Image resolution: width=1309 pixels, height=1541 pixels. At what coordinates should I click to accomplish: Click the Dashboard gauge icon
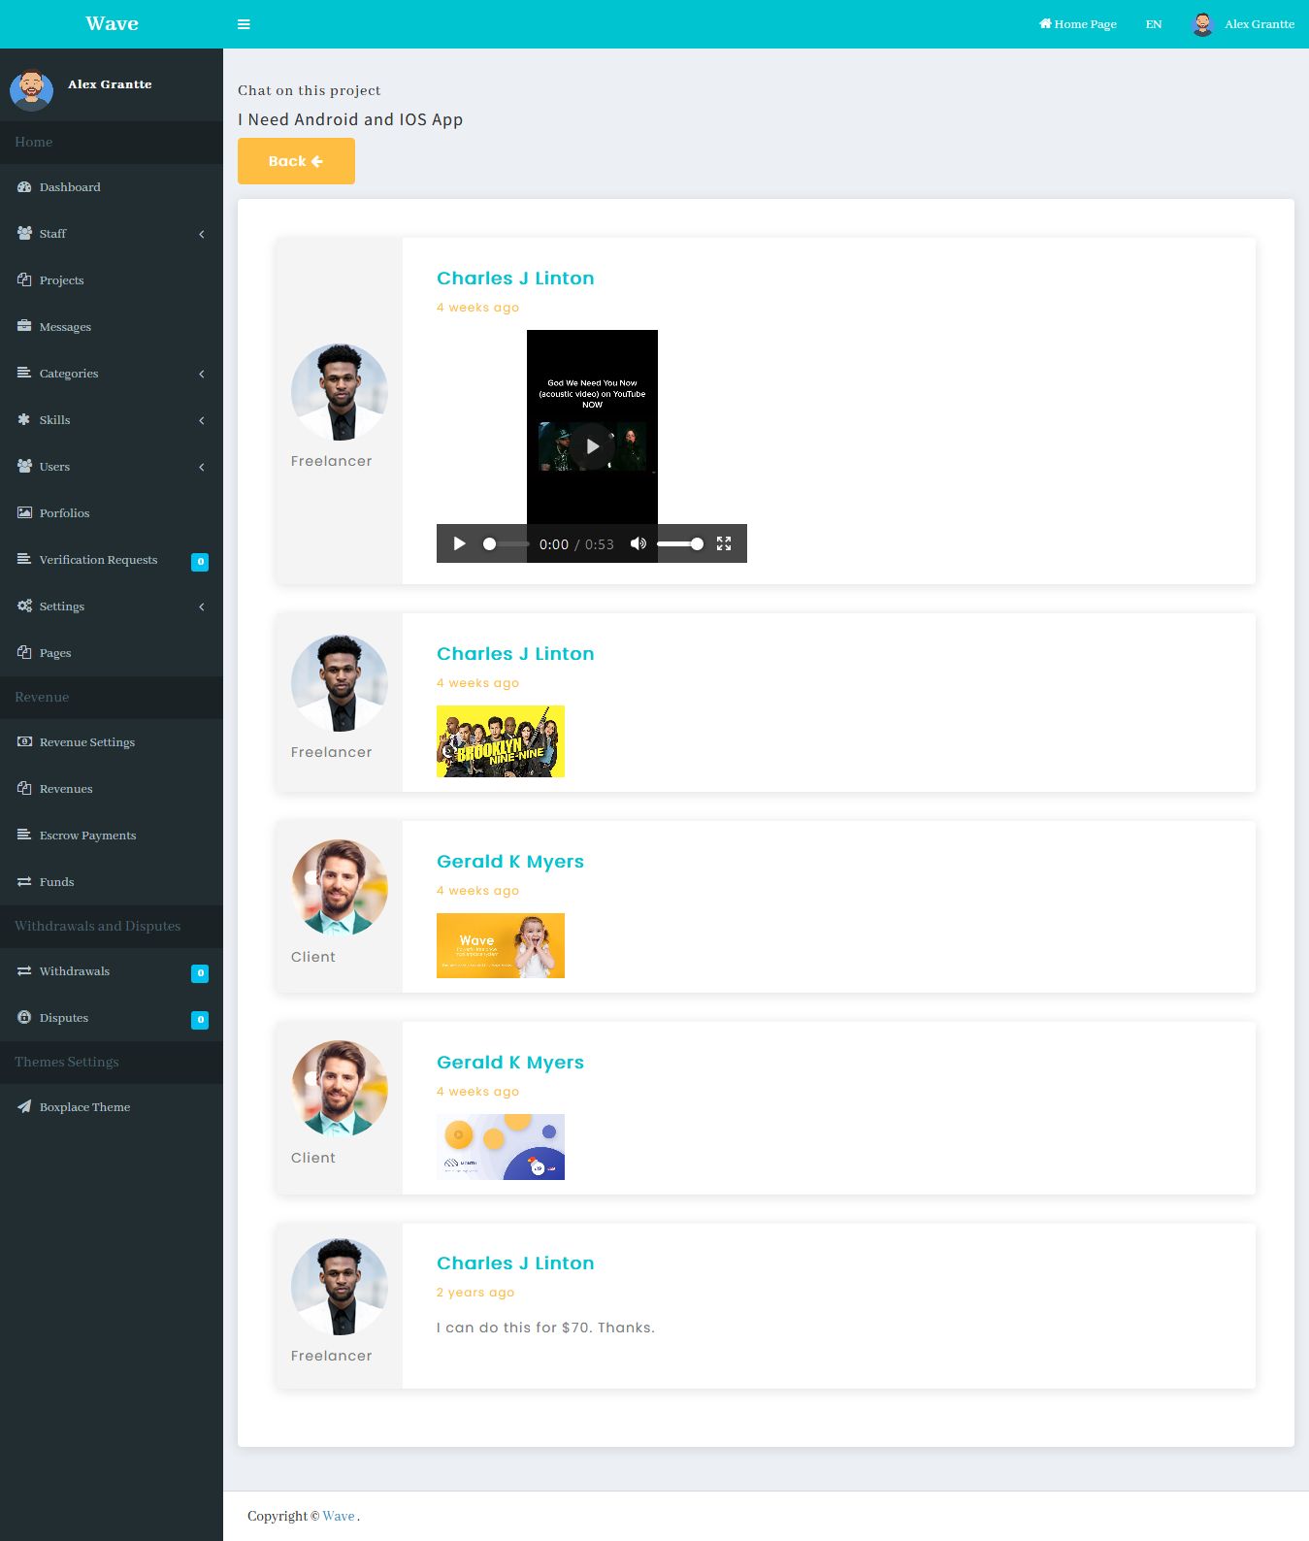pos(24,187)
